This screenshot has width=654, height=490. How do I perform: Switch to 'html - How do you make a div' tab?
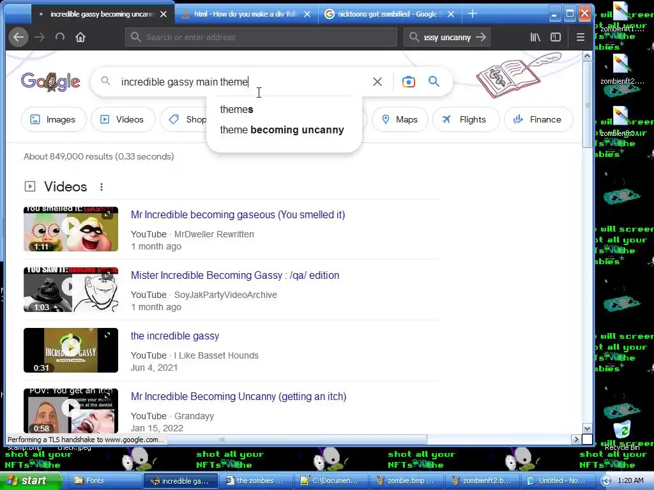[x=247, y=14]
